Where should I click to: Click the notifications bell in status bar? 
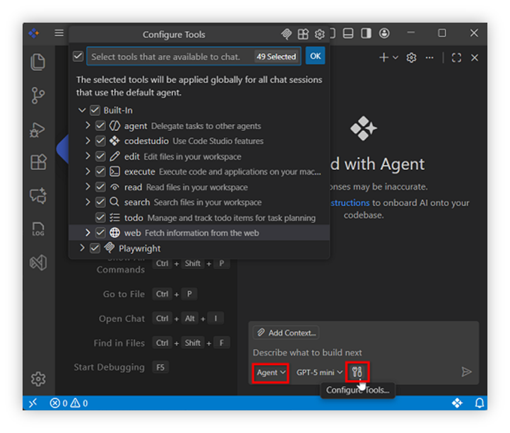(480, 403)
